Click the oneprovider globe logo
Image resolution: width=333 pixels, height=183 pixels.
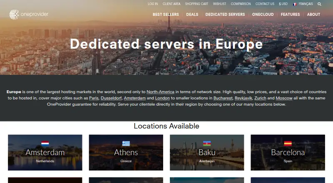click(14, 15)
